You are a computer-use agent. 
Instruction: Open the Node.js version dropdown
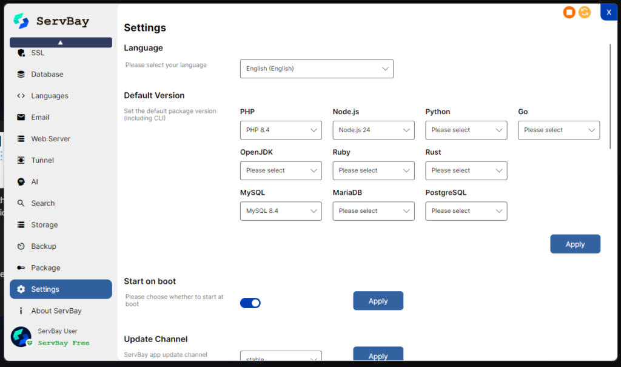pos(374,130)
